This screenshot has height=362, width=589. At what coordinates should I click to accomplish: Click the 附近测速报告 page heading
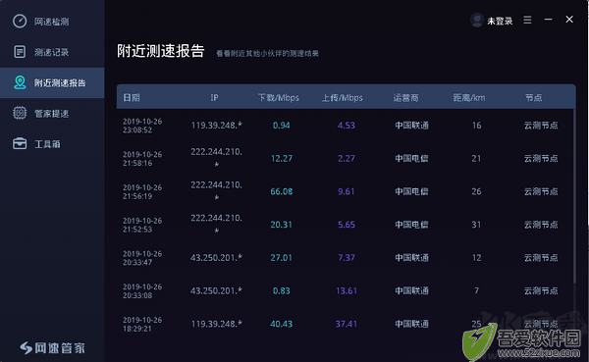(160, 51)
